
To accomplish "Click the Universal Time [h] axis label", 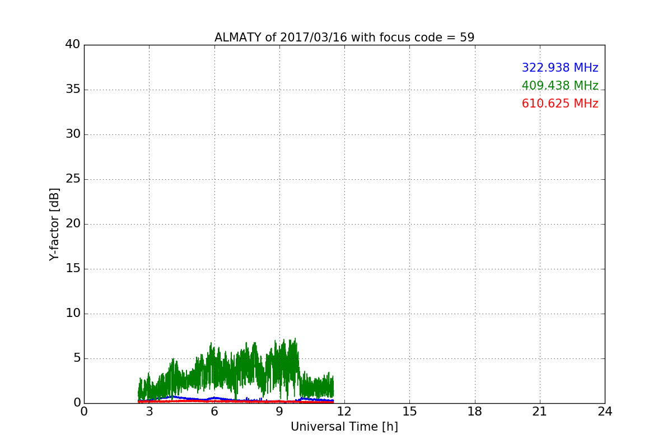I will coord(344,427).
